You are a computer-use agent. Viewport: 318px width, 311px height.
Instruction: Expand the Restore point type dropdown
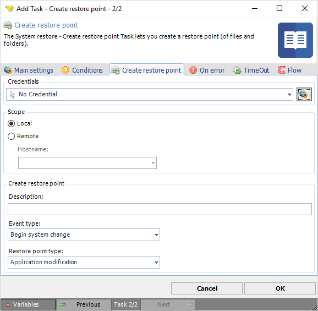coord(84,263)
